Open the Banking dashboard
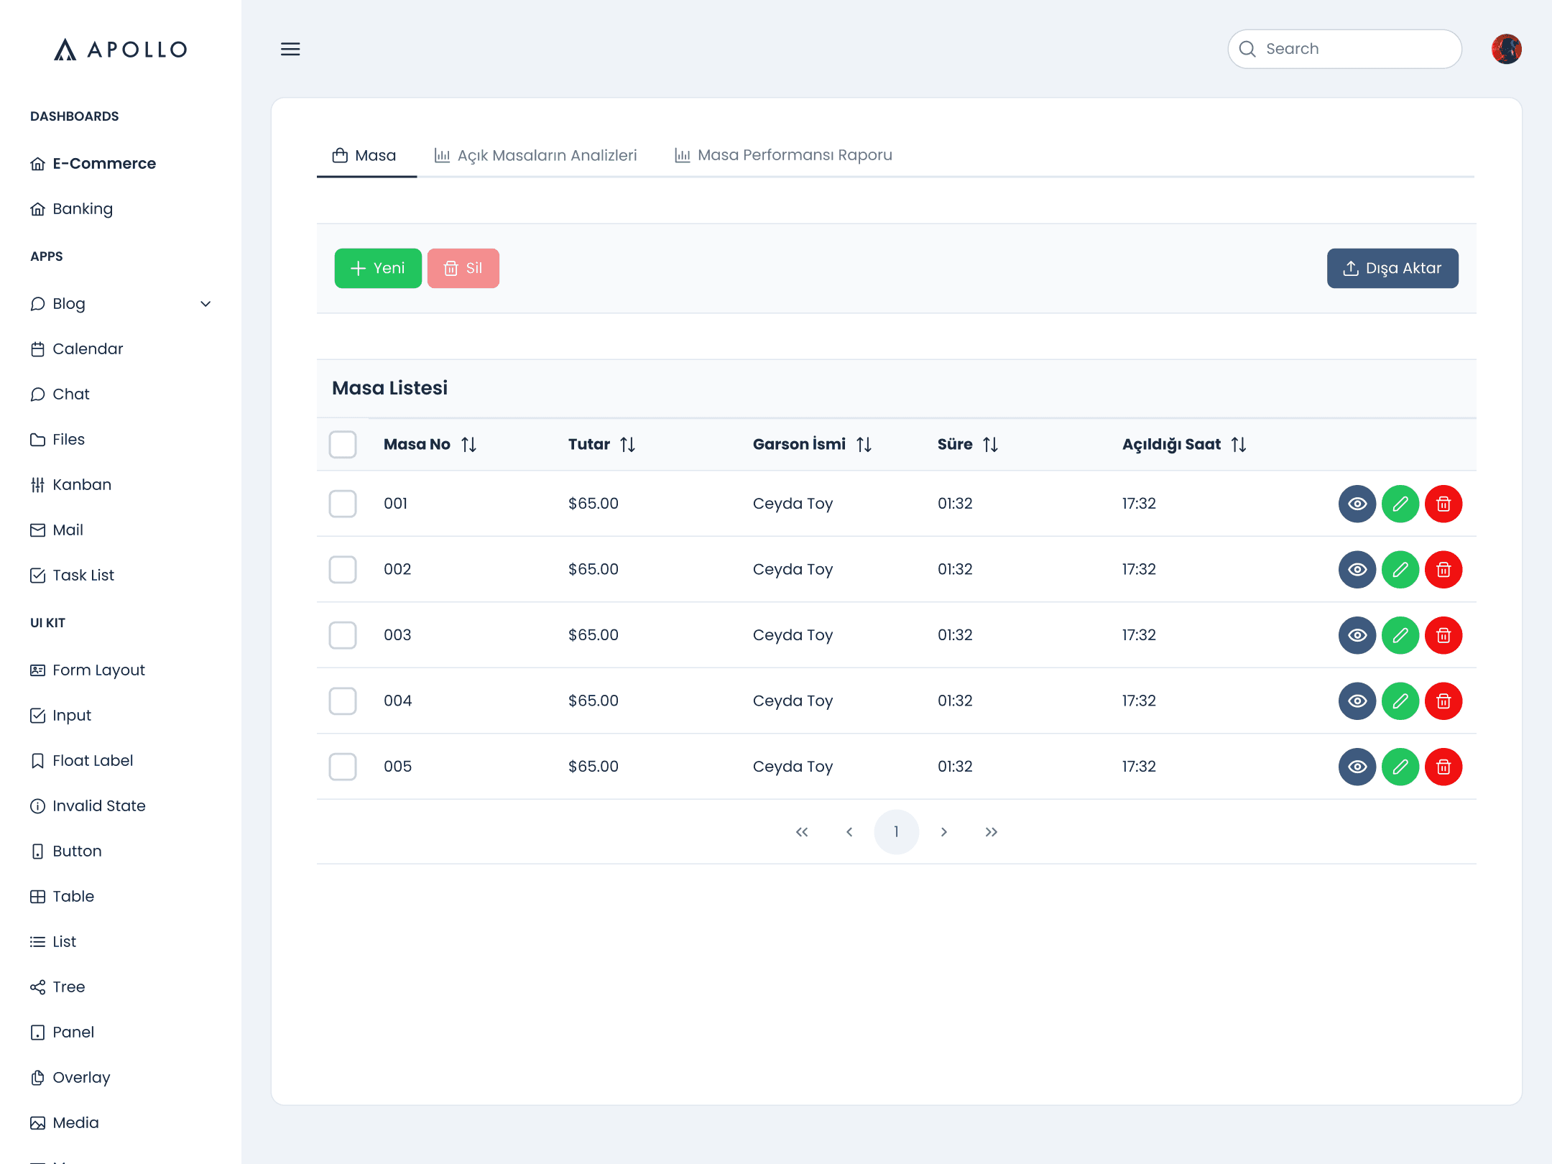The image size is (1552, 1164). [x=71, y=209]
